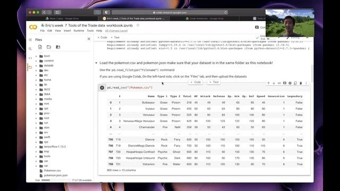This screenshot has width=340, height=191.
Task: Open the table of contents sidebar icon
Action: coord(30,40)
